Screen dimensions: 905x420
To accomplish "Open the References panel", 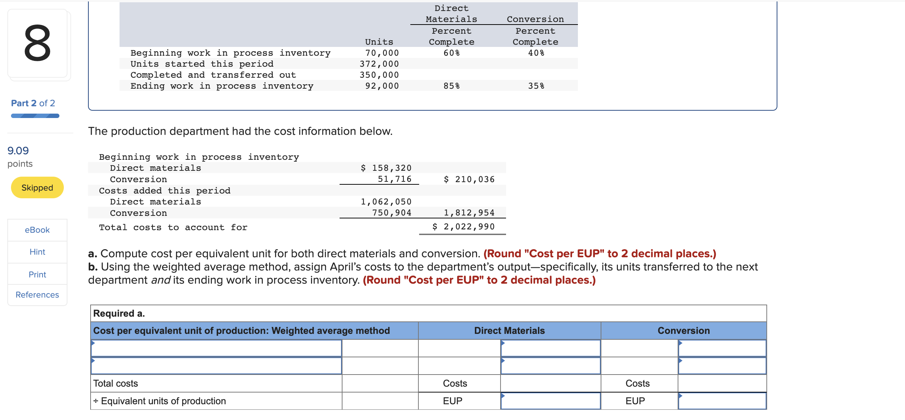I will tap(37, 295).
